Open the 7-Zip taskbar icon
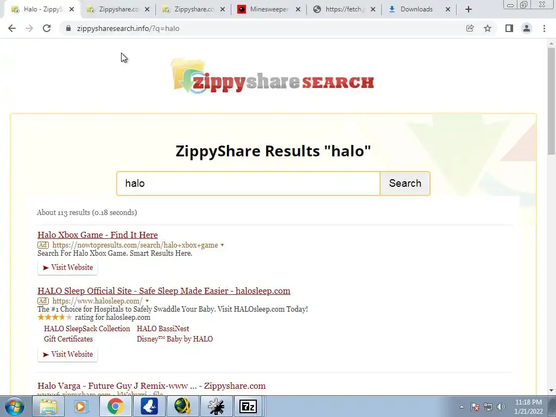 (248, 406)
